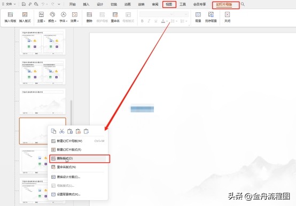Toggle Underline formatting in the ribbon
296x206 pixels.
[155, 21]
